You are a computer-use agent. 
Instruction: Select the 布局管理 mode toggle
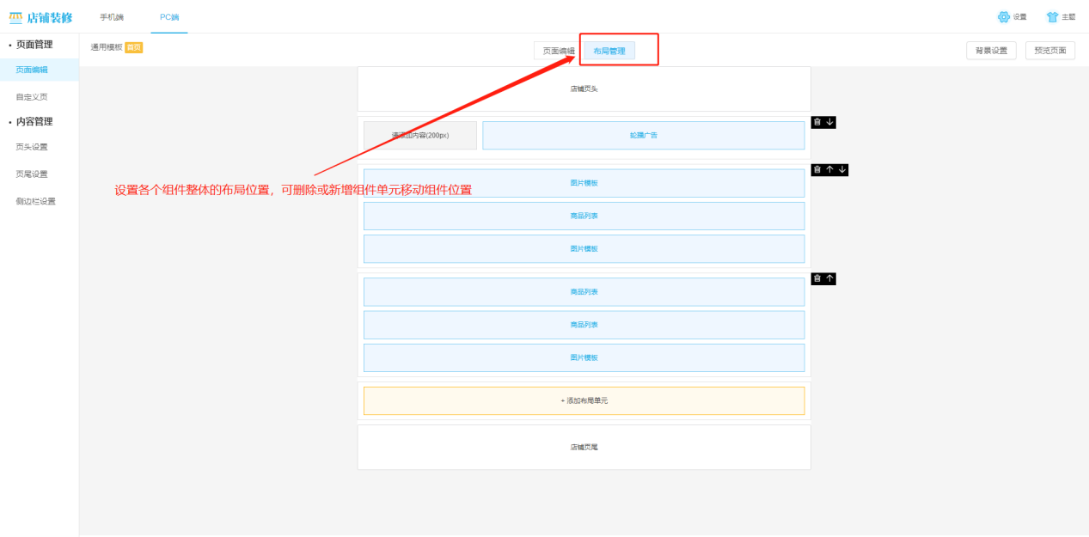coord(609,51)
